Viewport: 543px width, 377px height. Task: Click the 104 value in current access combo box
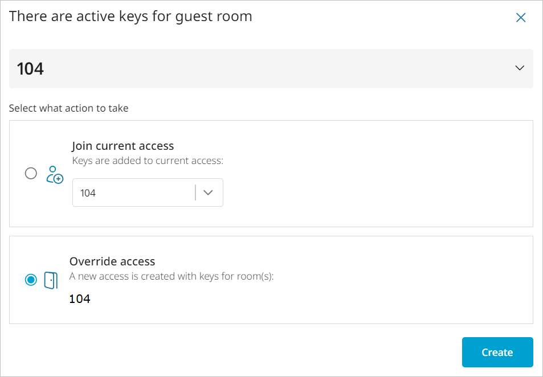pyautogui.click(x=88, y=193)
